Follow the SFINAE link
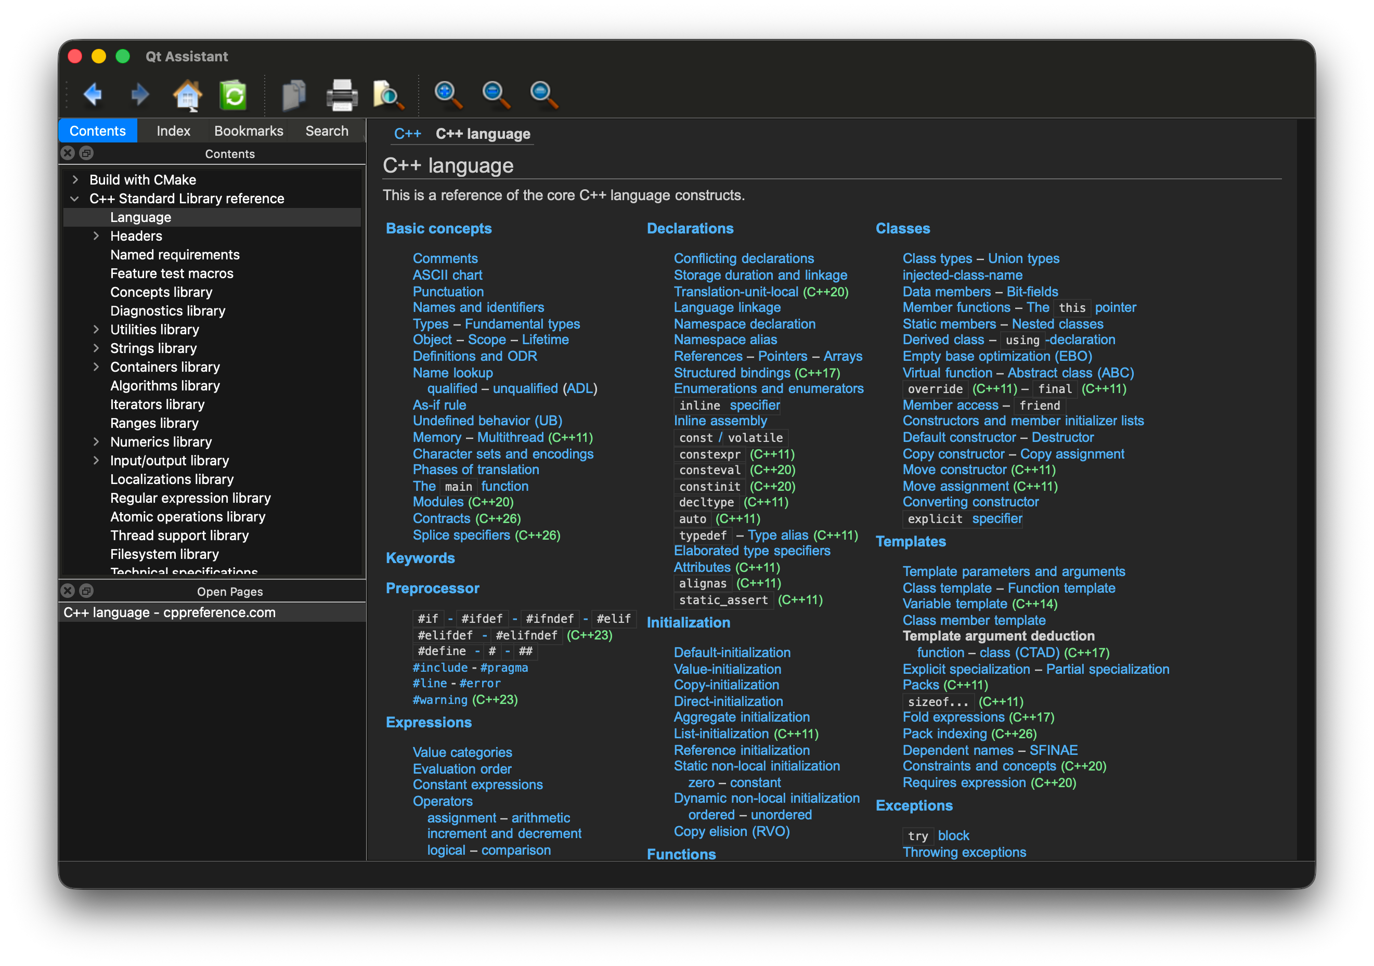This screenshot has height=966, width=1374. click(1053, 750)
